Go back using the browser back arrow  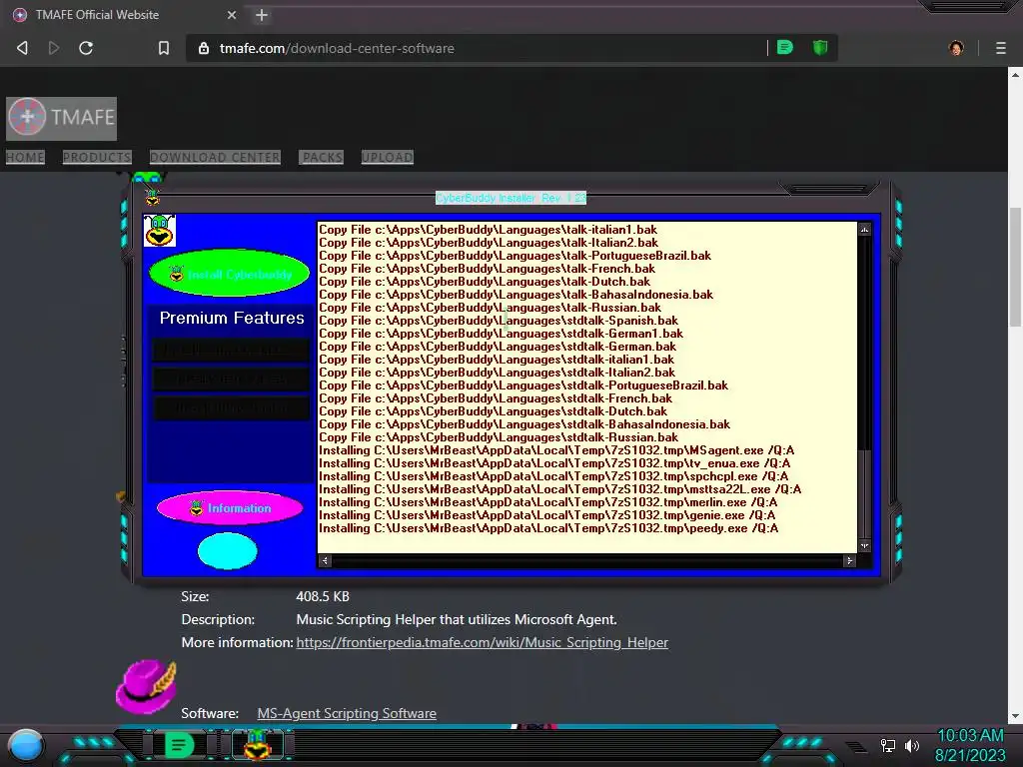coord(22,48)
